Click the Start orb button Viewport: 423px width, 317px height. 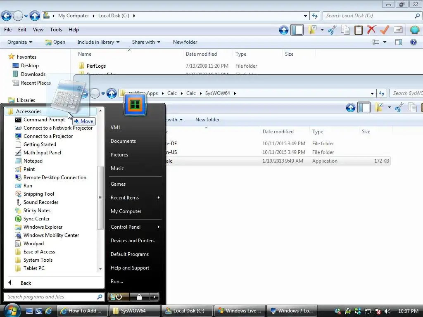(12, 310)
